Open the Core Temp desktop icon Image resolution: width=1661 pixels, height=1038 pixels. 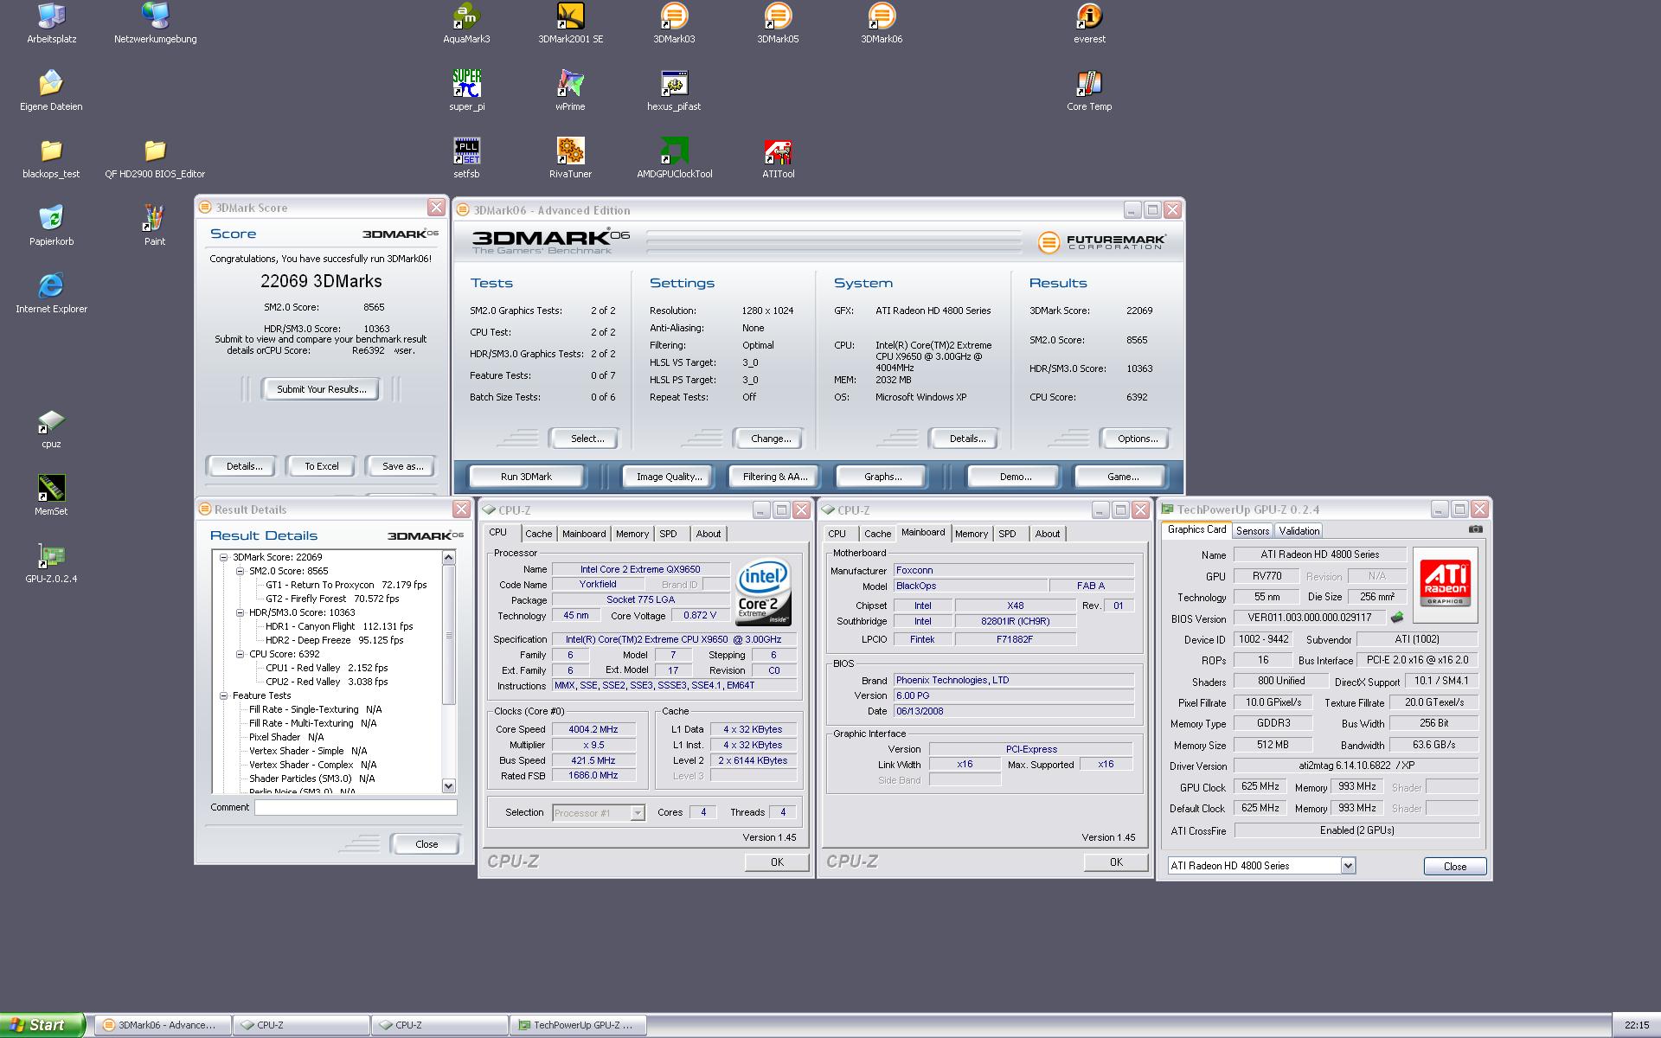click(1089, 84)
